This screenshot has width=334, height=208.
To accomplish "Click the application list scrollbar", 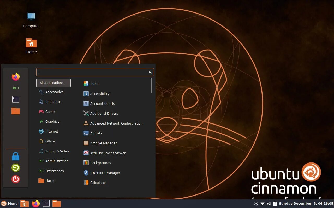I will (151, 86).
